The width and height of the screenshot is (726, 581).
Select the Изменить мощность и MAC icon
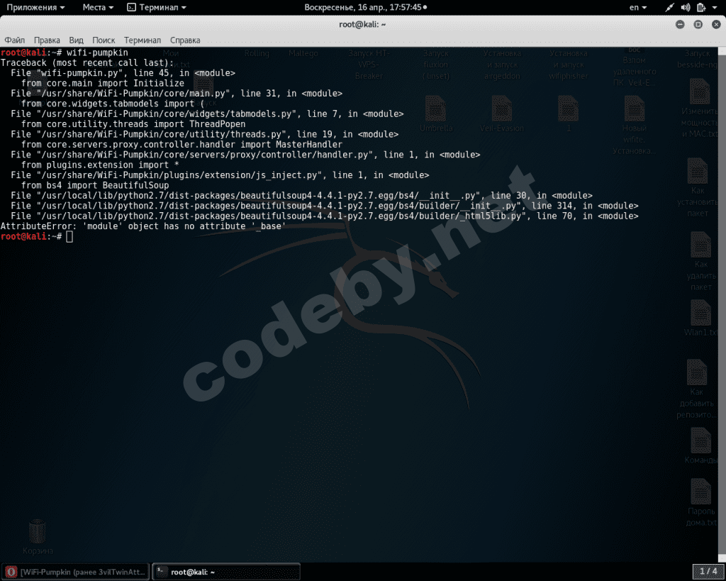[699, 109]
